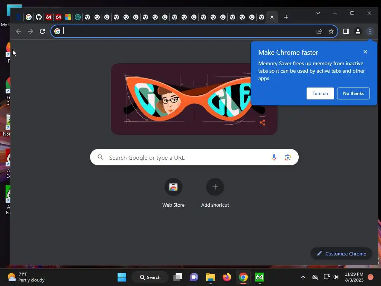Launch Firefox from taskbar
Viewport: 381px width, 286px height.
tap(227, 277)
